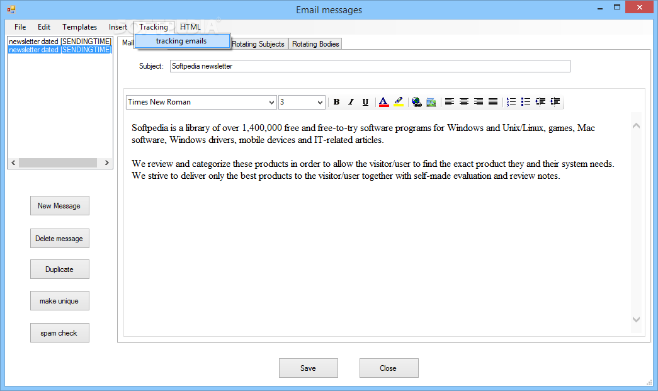Viewport: 658px width, 391px height.
Task: Increase indent of paragraph
Action: (555, 102)
